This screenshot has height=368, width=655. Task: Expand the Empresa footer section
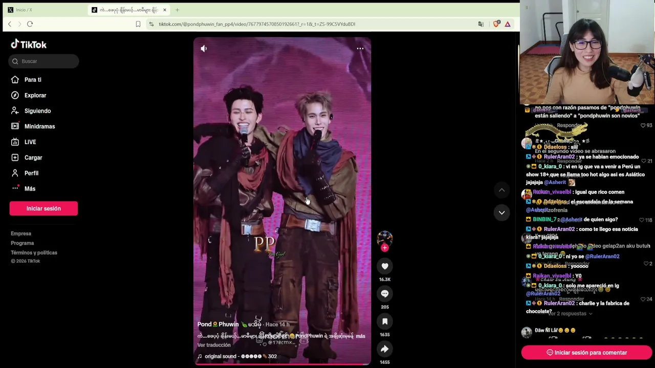[x=21, y=234]
